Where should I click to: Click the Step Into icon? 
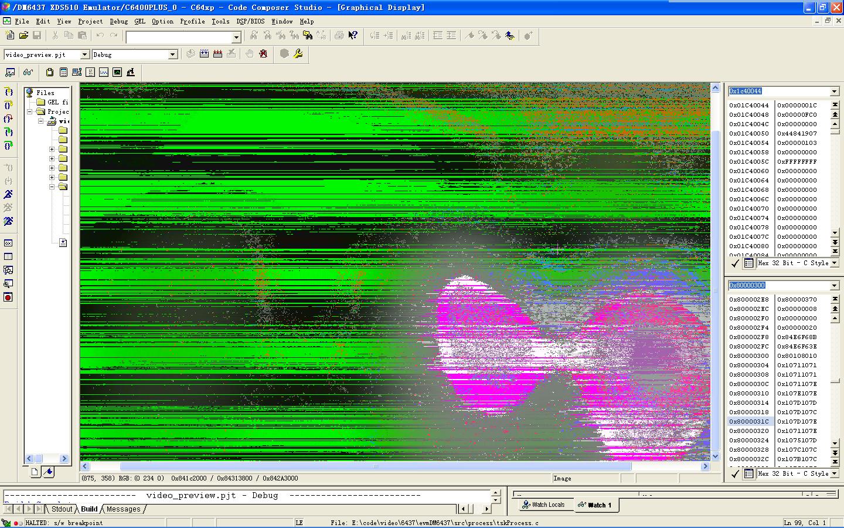[x=8, y=92]
